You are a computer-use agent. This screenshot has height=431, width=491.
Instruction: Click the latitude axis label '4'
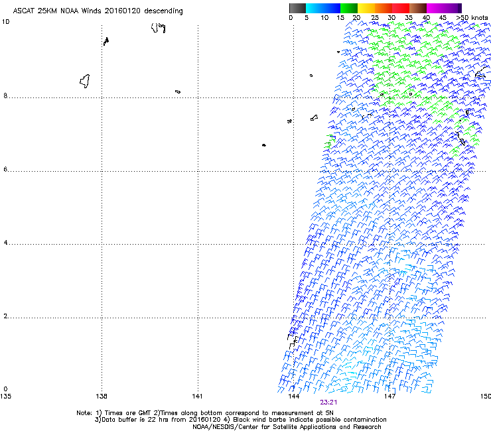click(5, 242)
